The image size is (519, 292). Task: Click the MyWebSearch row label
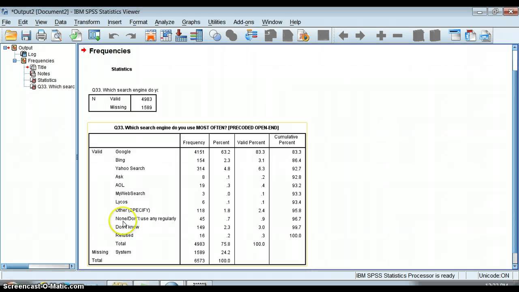click(130, 193)
